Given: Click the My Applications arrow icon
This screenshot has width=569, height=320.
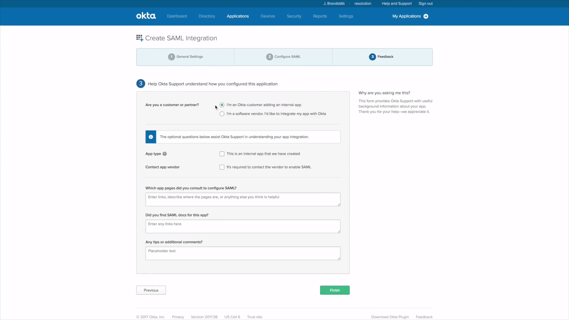Looking at the screenshot, I should tap(426, 16).
